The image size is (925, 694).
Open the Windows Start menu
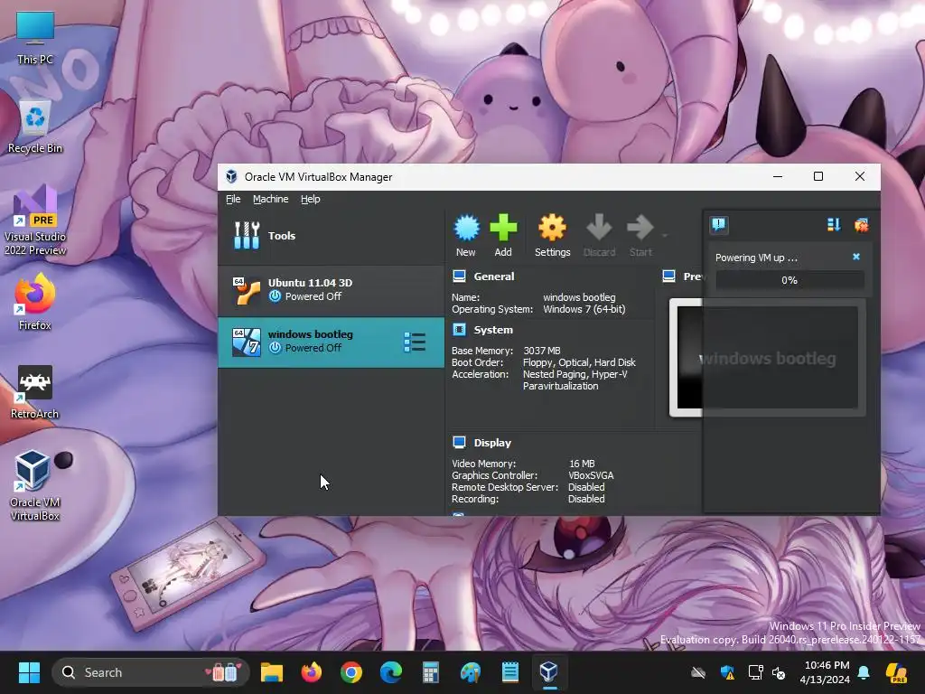(29, 672)
